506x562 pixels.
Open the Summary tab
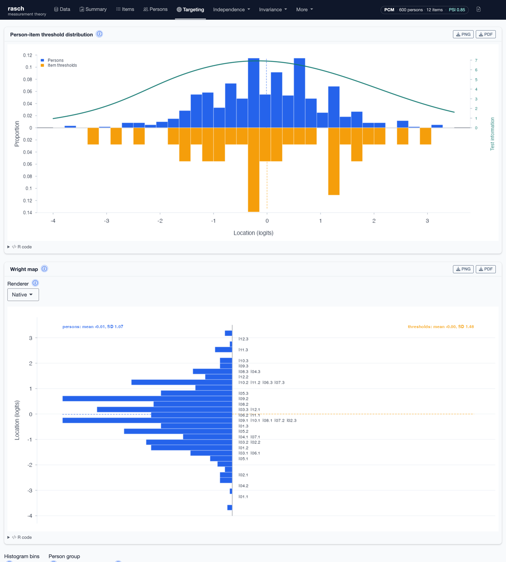(93, 9)
